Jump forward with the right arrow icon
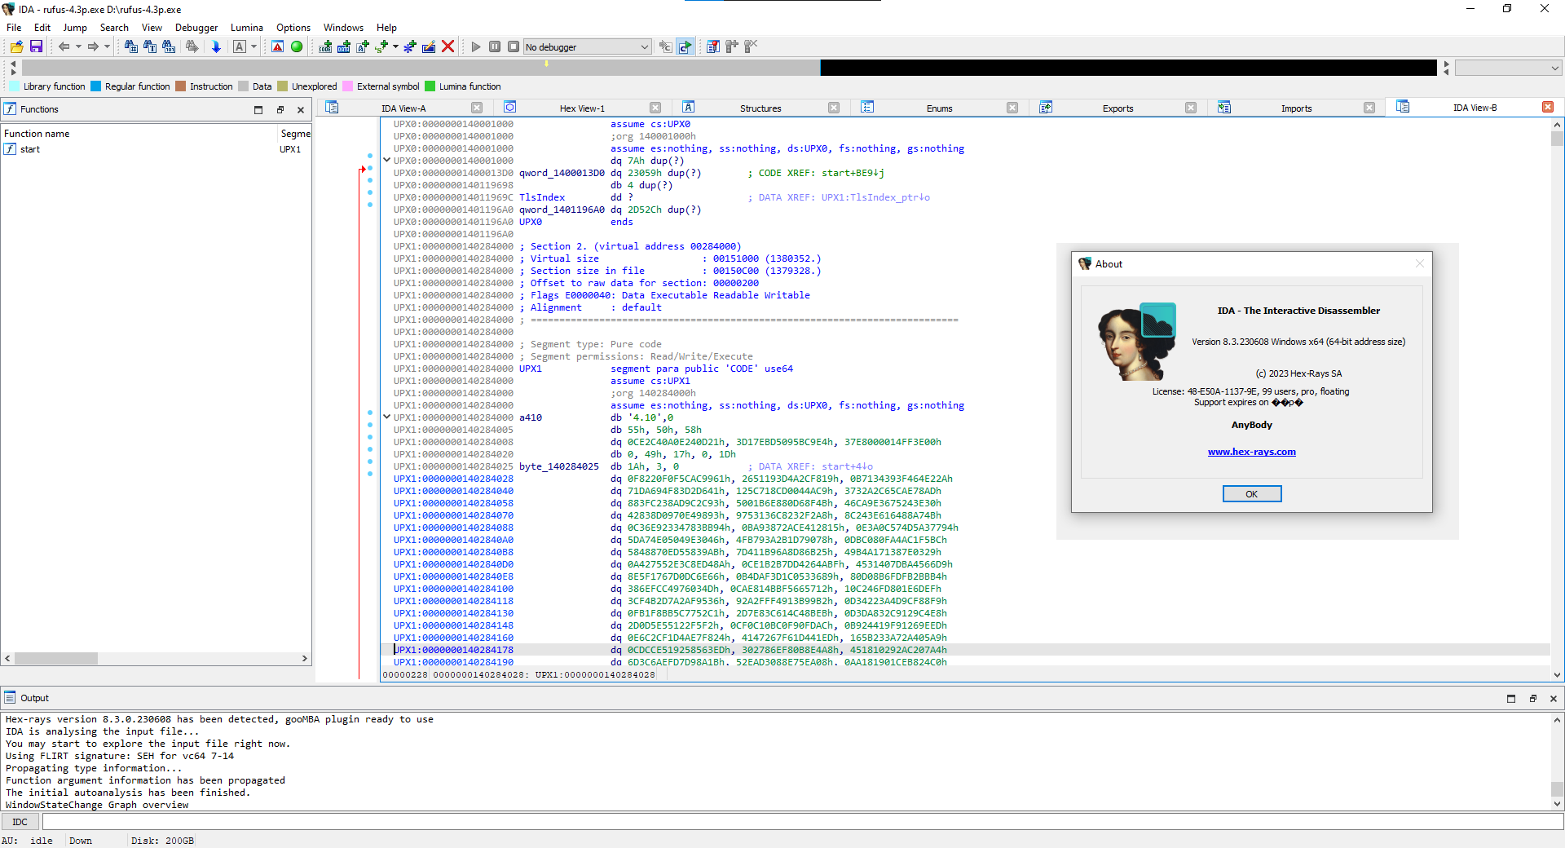This screenshot has width=1565, height=848. 93,46
